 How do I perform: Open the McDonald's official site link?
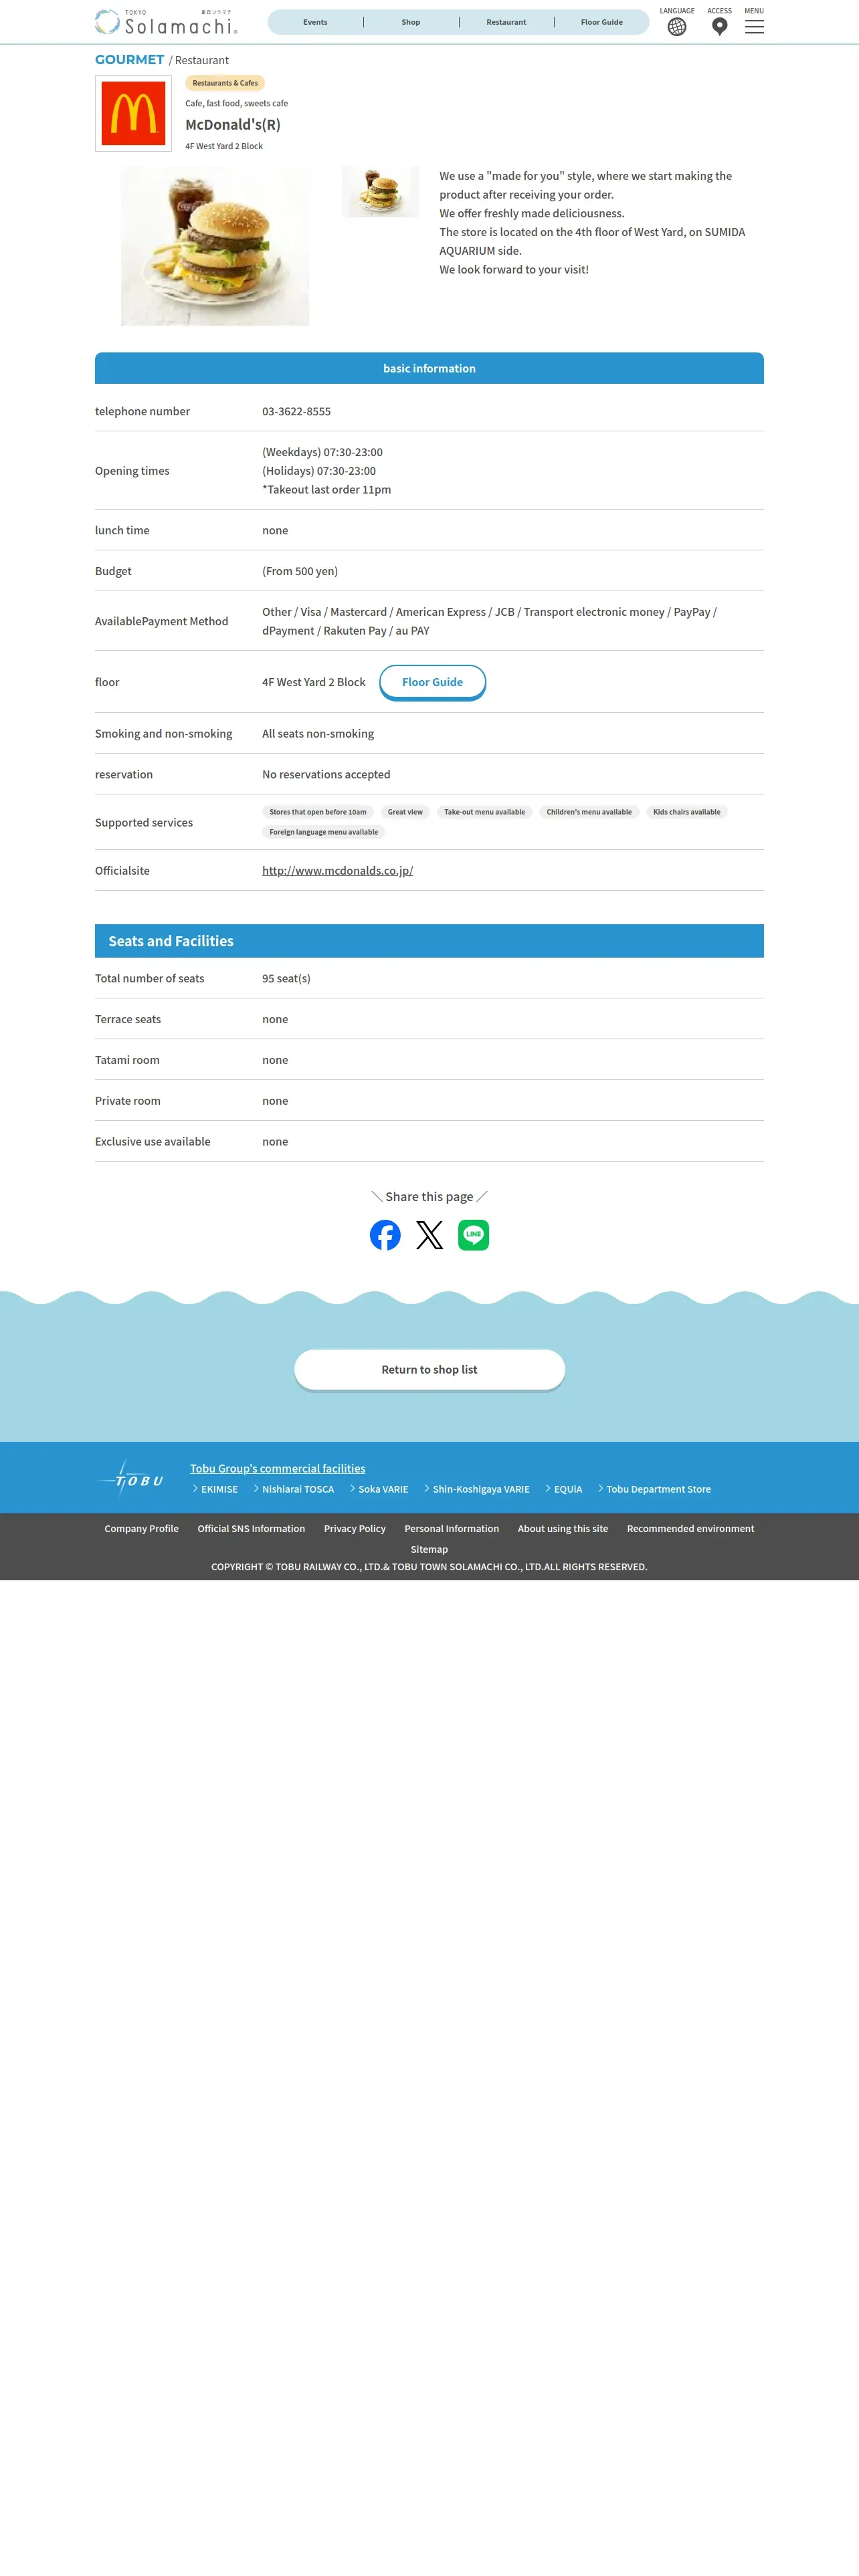[x=337, y=871]
